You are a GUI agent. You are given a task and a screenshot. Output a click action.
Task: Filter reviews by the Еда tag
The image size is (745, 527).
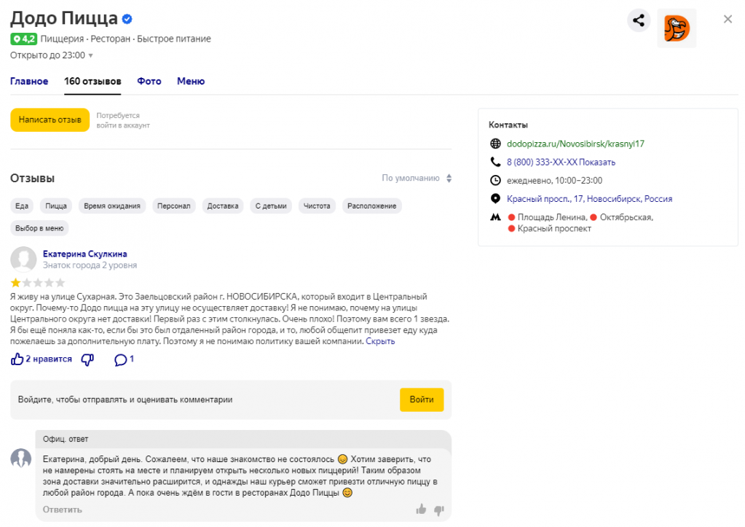pyautogui.click(x=22, y=206)
